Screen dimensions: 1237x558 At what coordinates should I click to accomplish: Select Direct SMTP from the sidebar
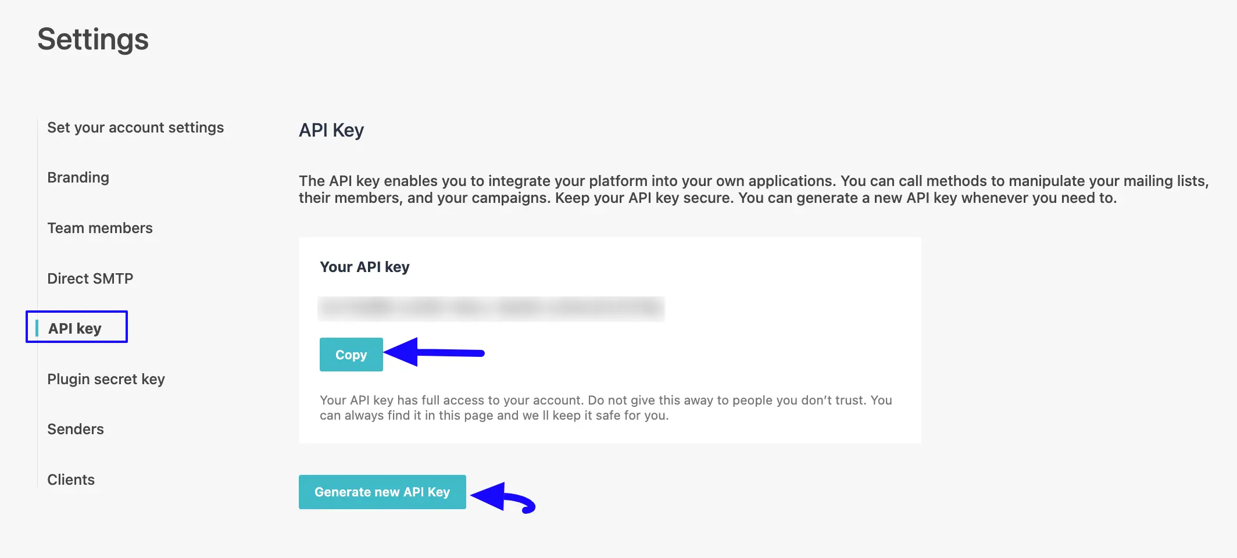(x=91, y=278)
